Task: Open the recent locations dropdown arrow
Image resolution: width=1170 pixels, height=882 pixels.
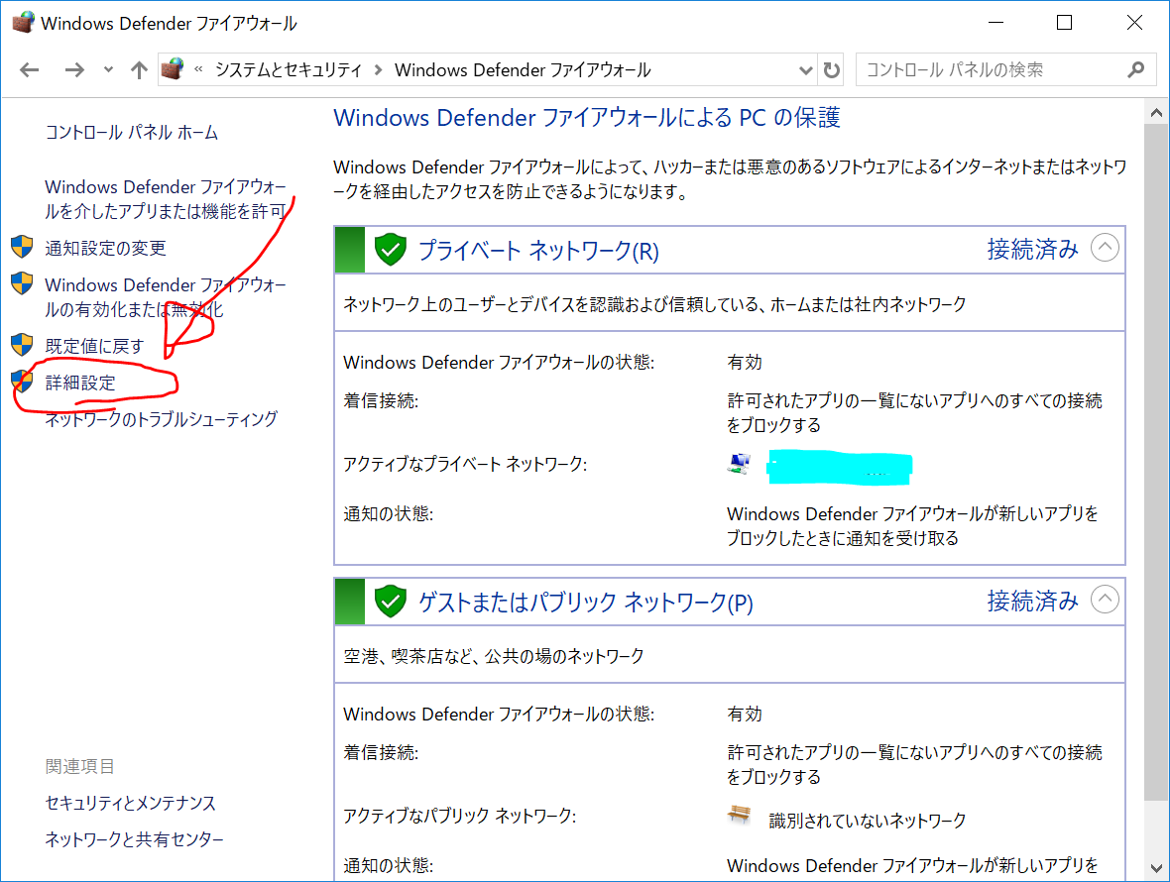Action: 108,70
